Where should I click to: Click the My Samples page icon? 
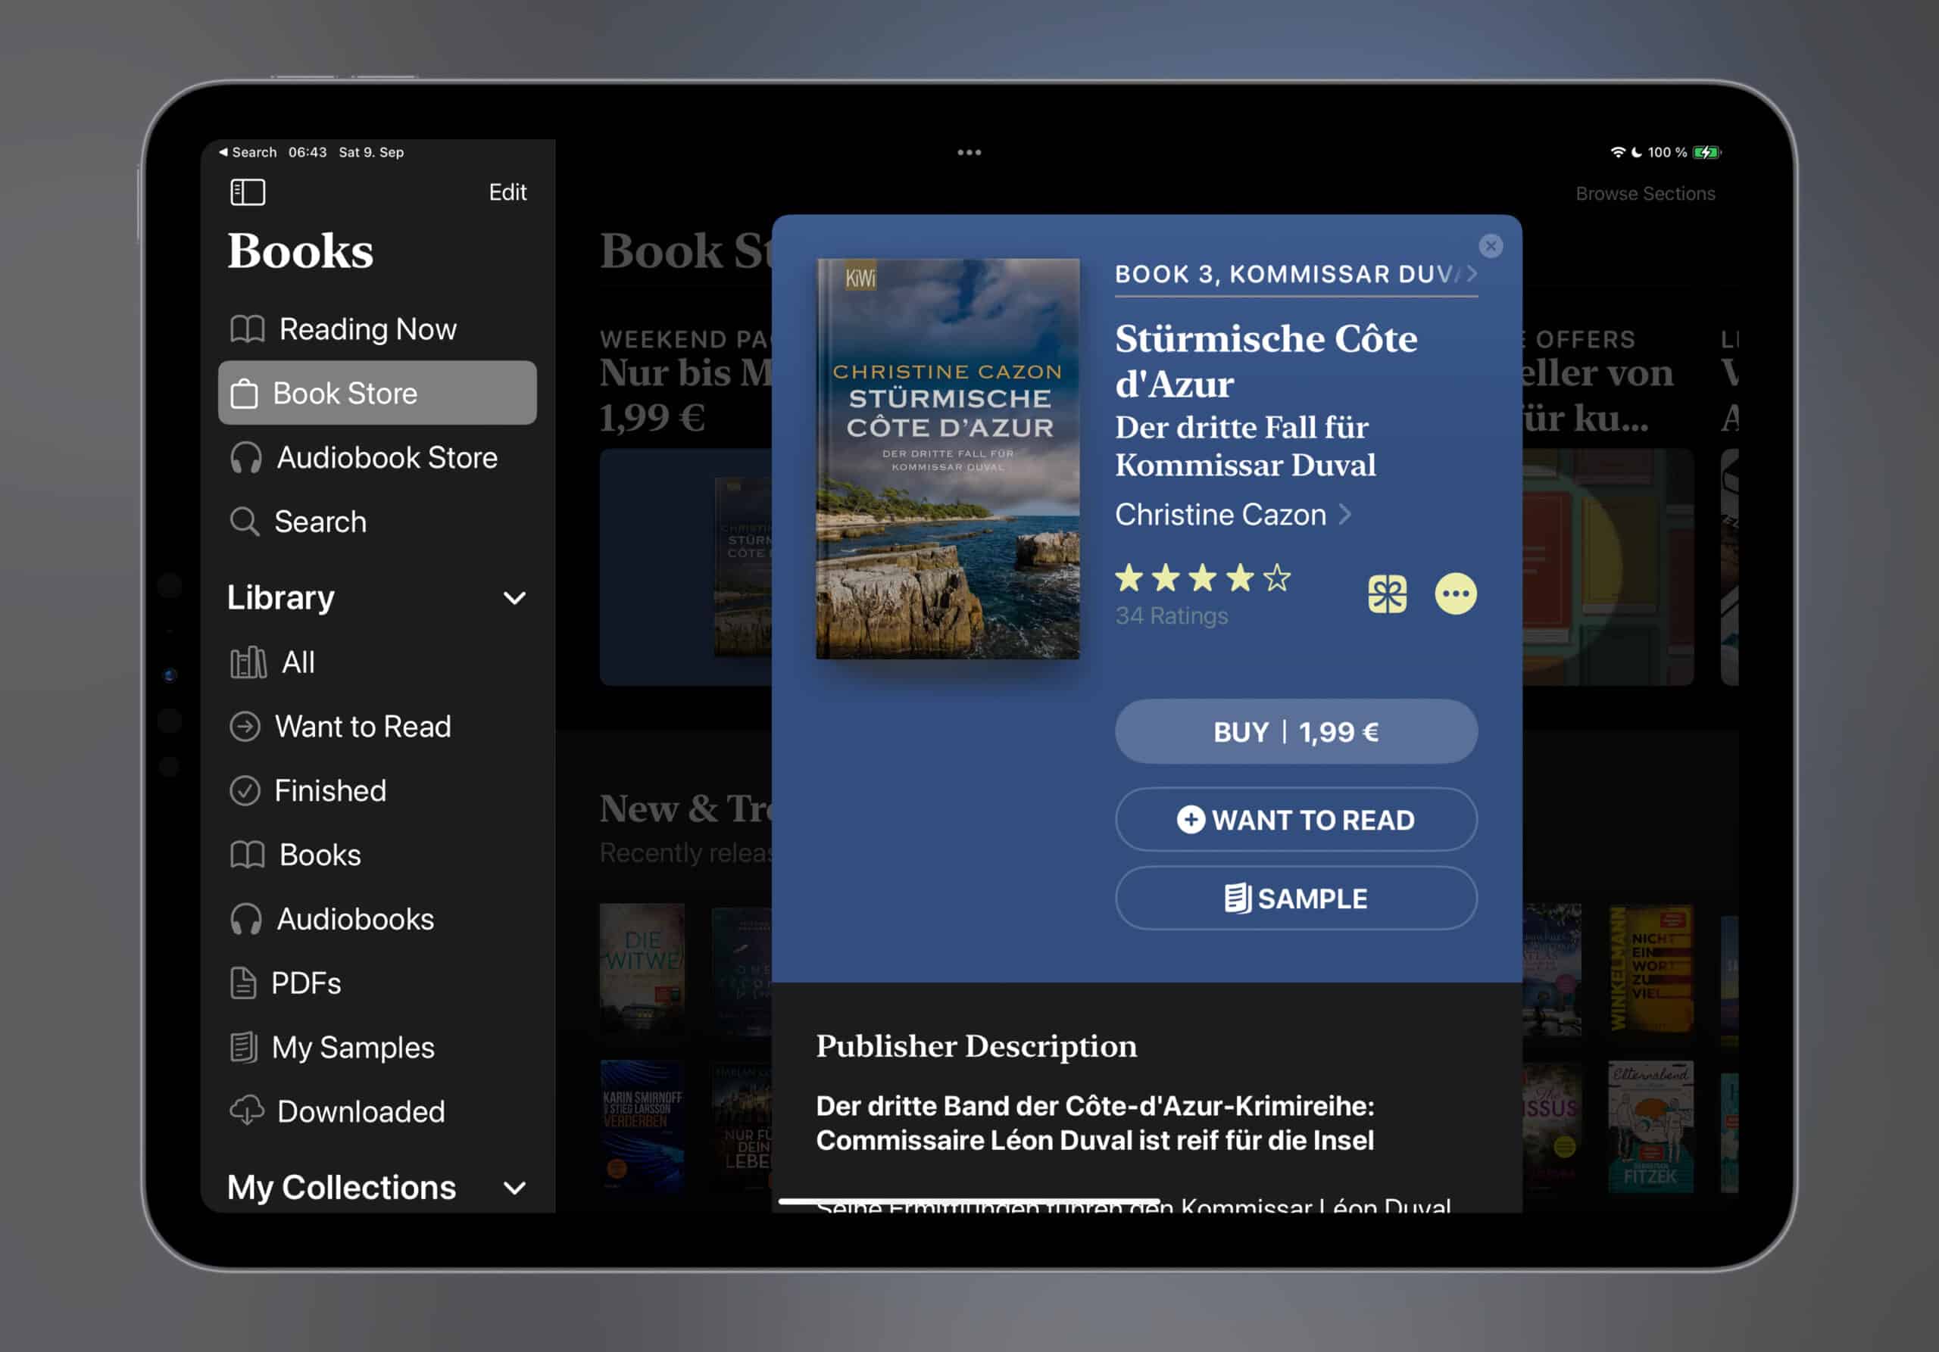[x=243, y=1048]
